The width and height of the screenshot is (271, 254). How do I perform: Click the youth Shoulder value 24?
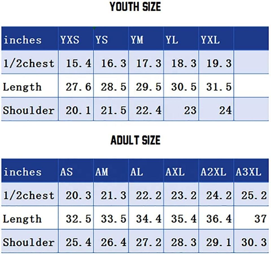[x=225, y=110]
